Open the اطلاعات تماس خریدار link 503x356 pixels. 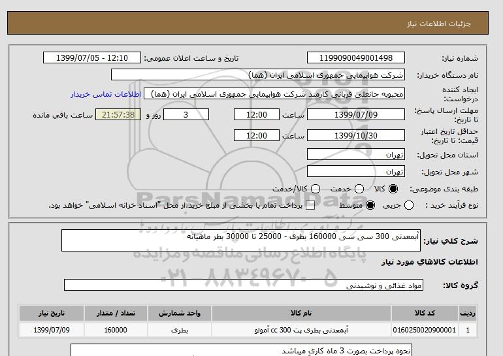tap(106, 95)
